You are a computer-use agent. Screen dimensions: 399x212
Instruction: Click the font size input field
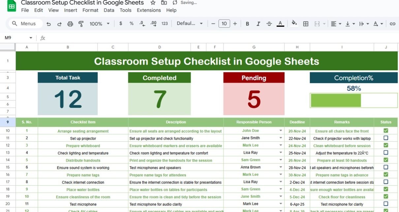(x=224, y=24)
